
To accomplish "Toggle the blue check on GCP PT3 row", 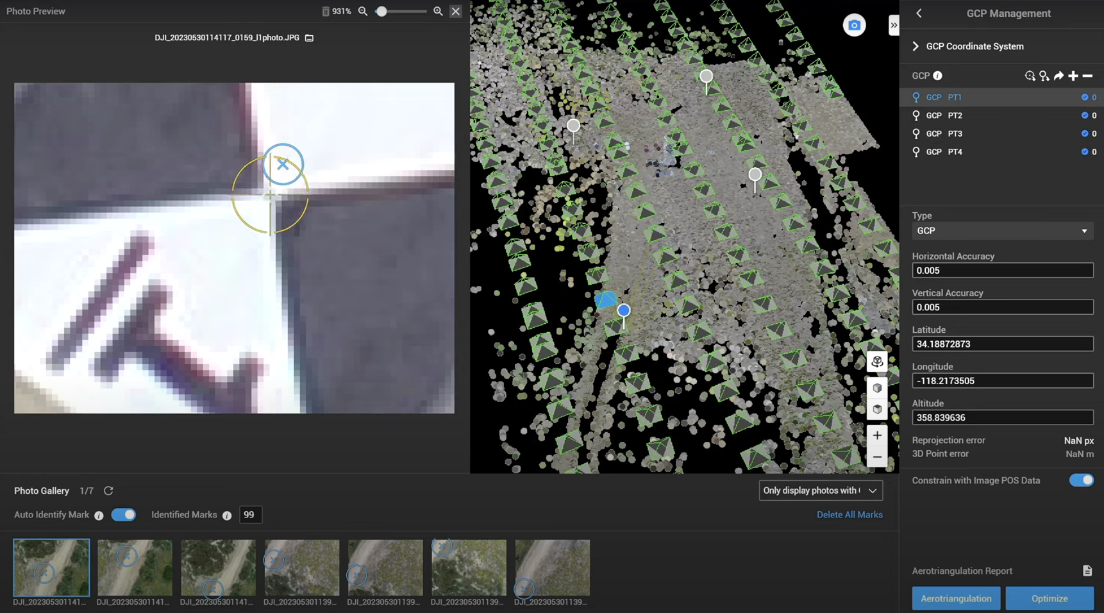I will (1085, 133).
